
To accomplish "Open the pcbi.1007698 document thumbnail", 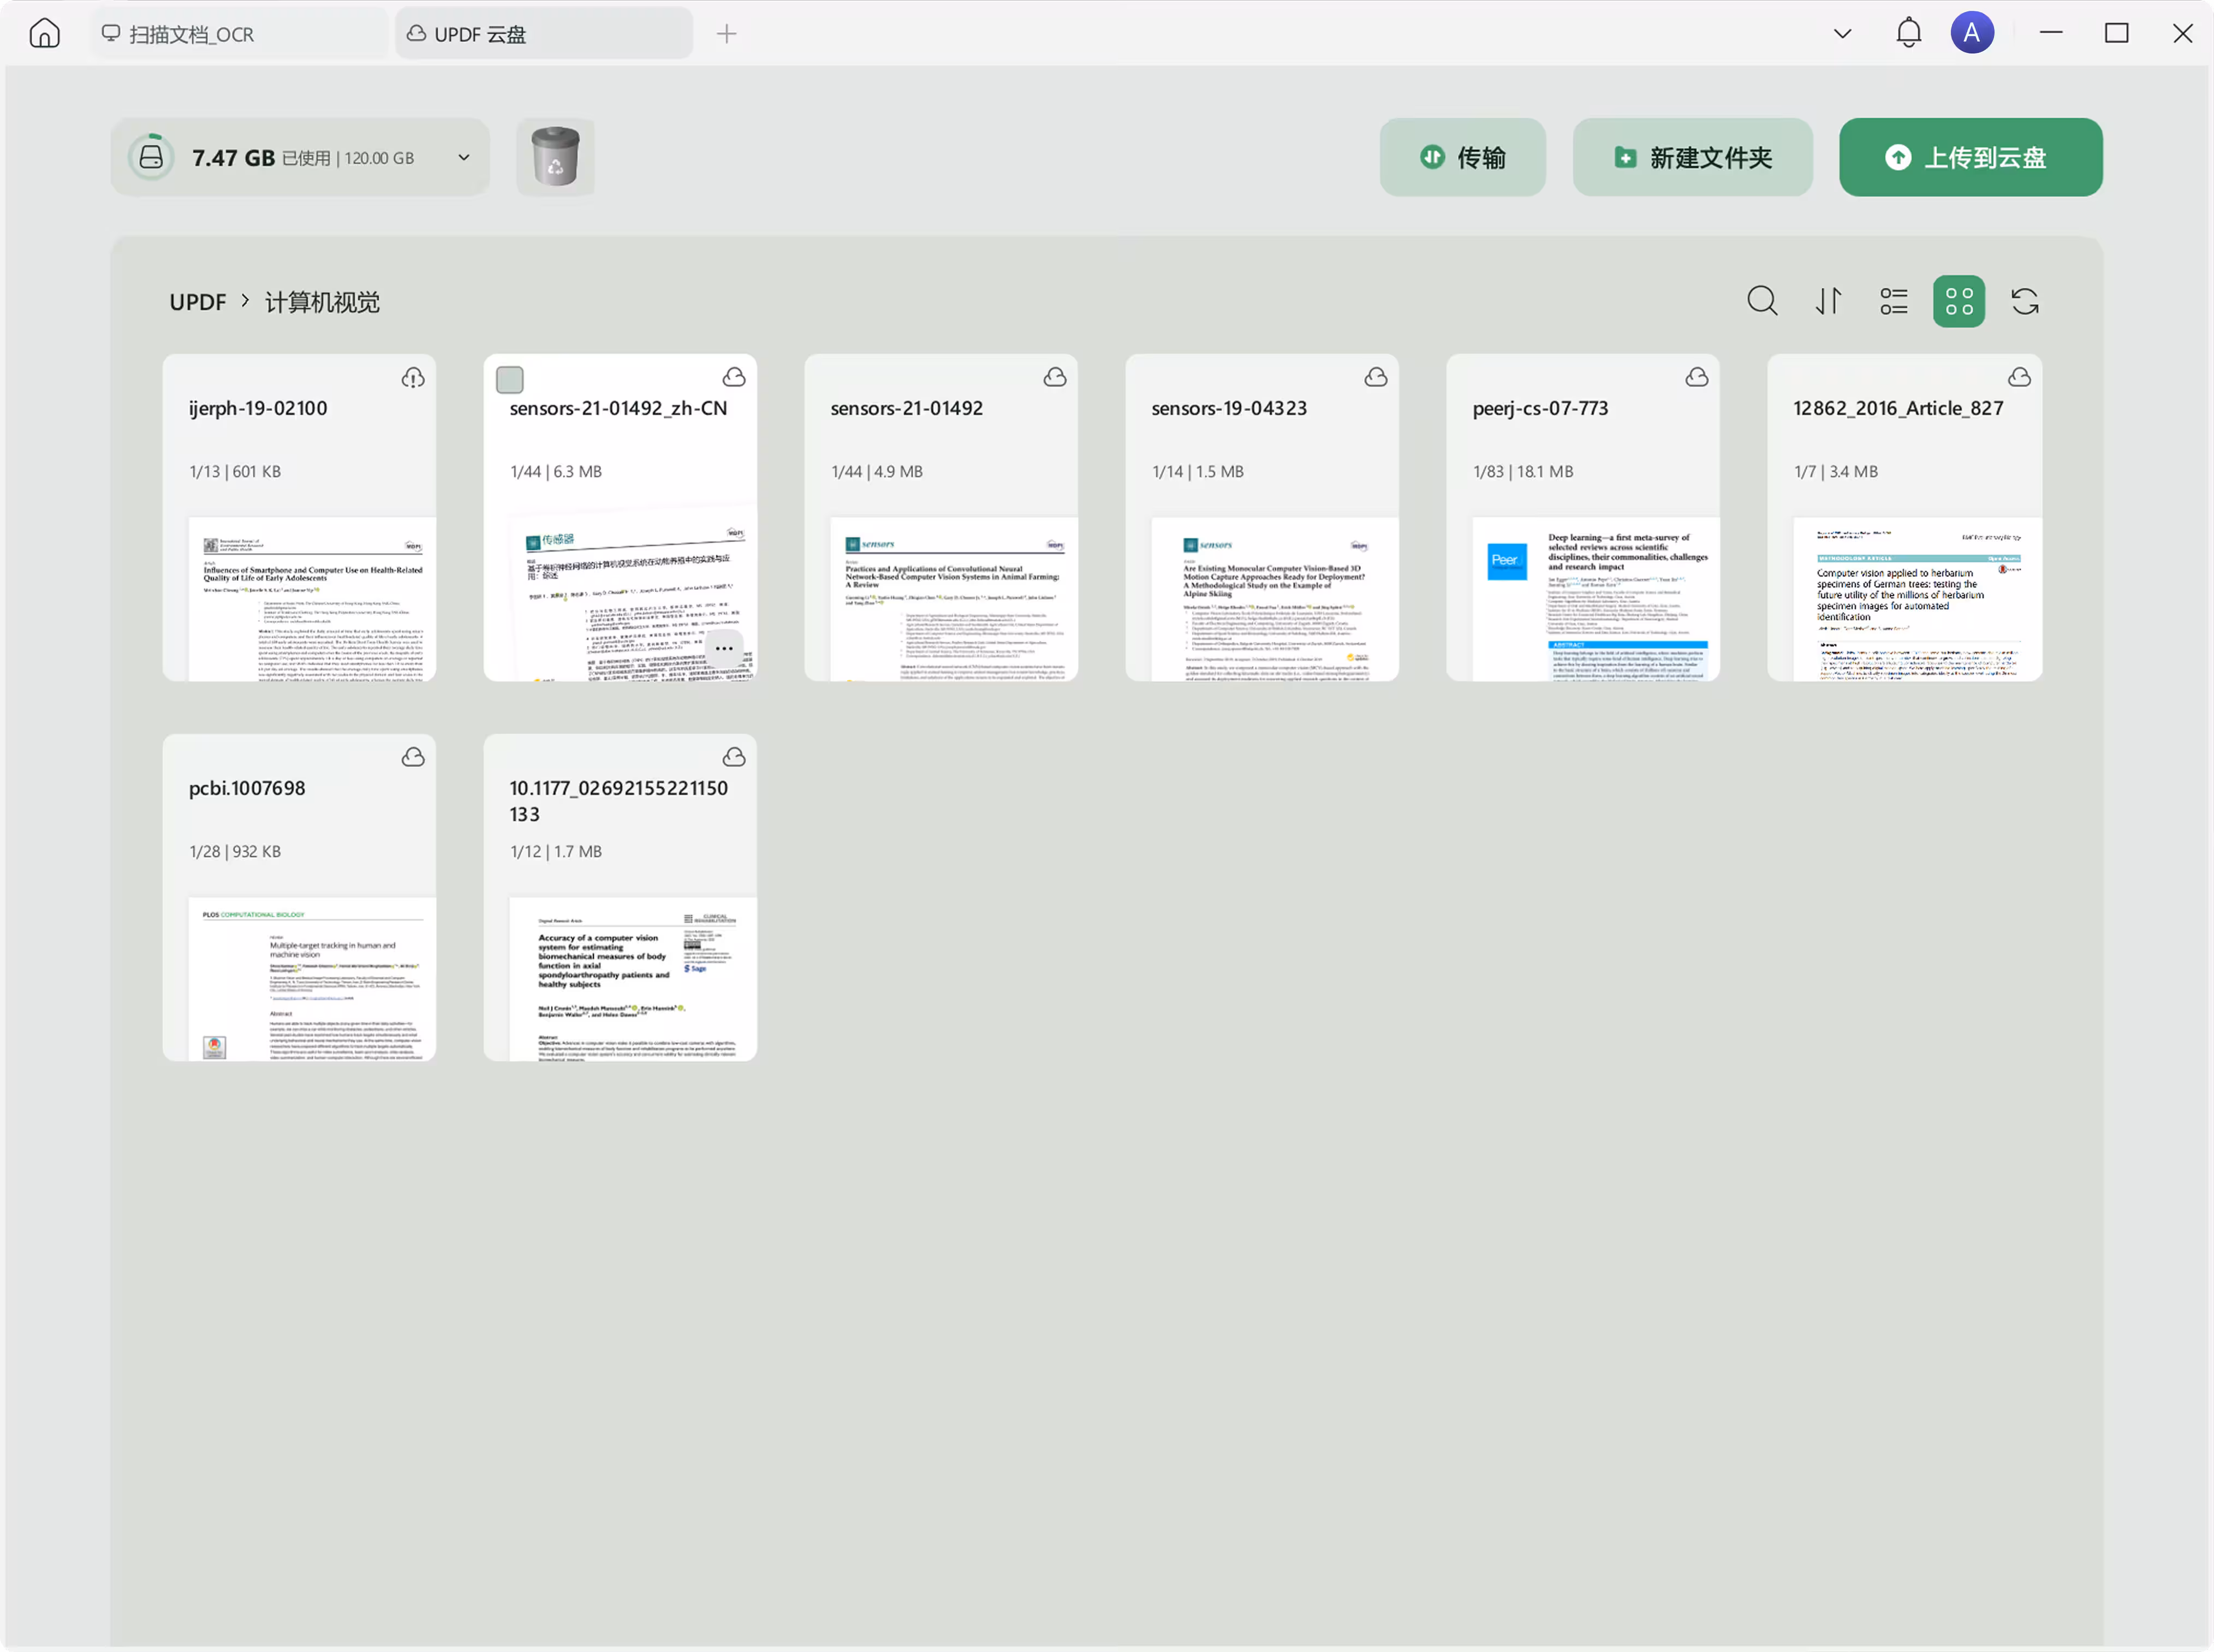I will 311,978.
